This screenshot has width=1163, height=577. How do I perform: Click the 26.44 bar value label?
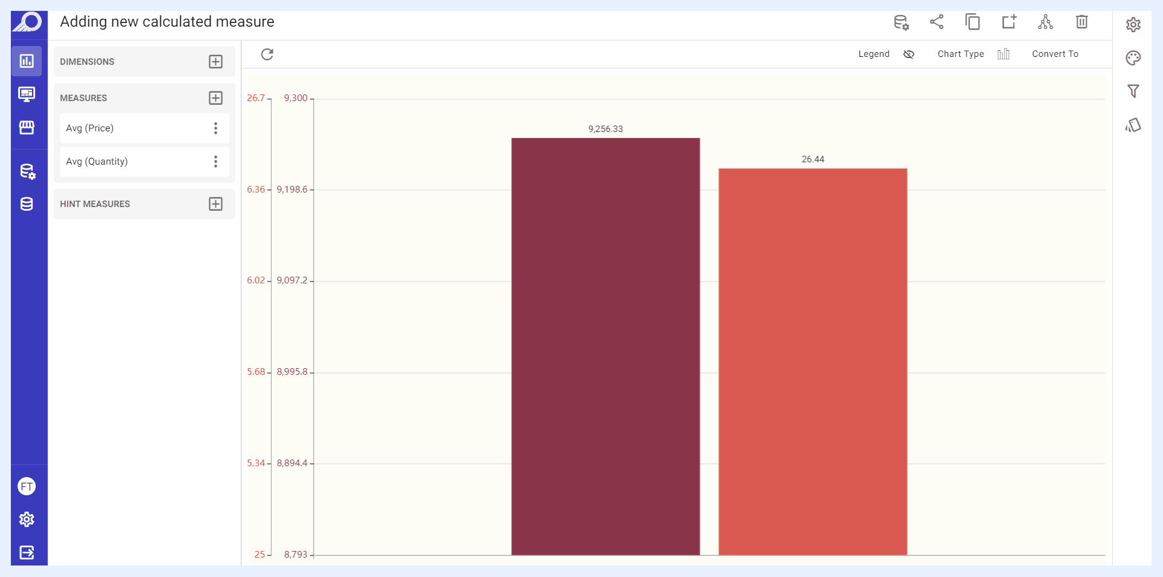point(813,159)
